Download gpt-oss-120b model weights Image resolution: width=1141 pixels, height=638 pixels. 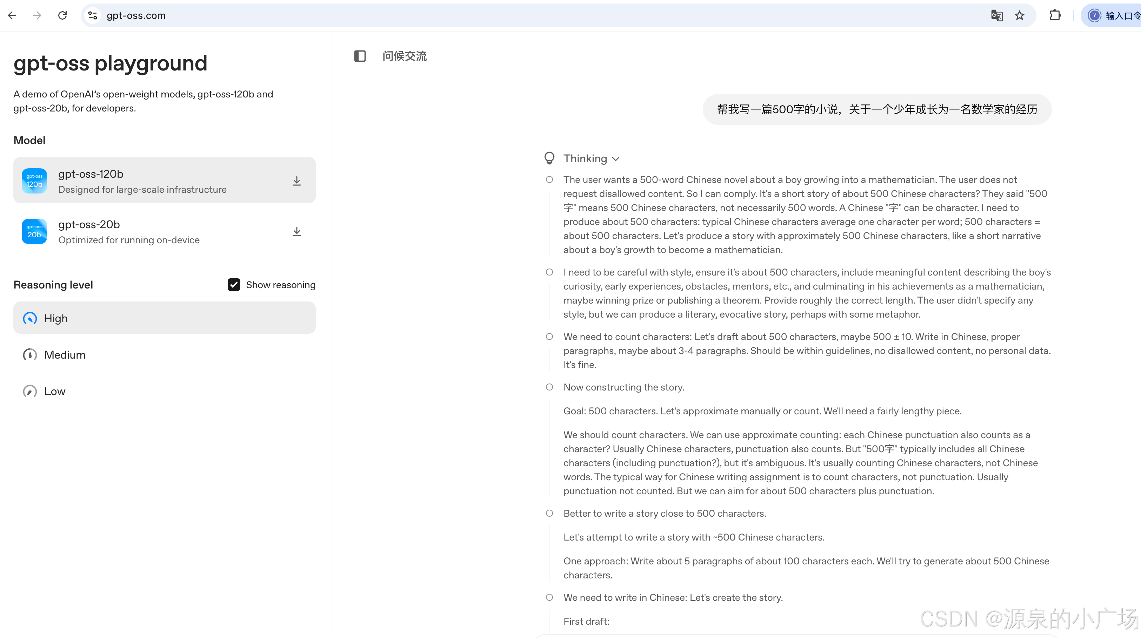click(x=297, y=181)
